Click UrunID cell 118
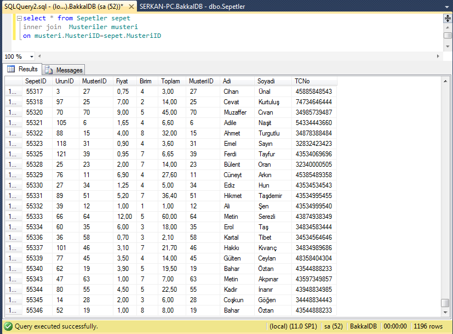 (66, 144)
